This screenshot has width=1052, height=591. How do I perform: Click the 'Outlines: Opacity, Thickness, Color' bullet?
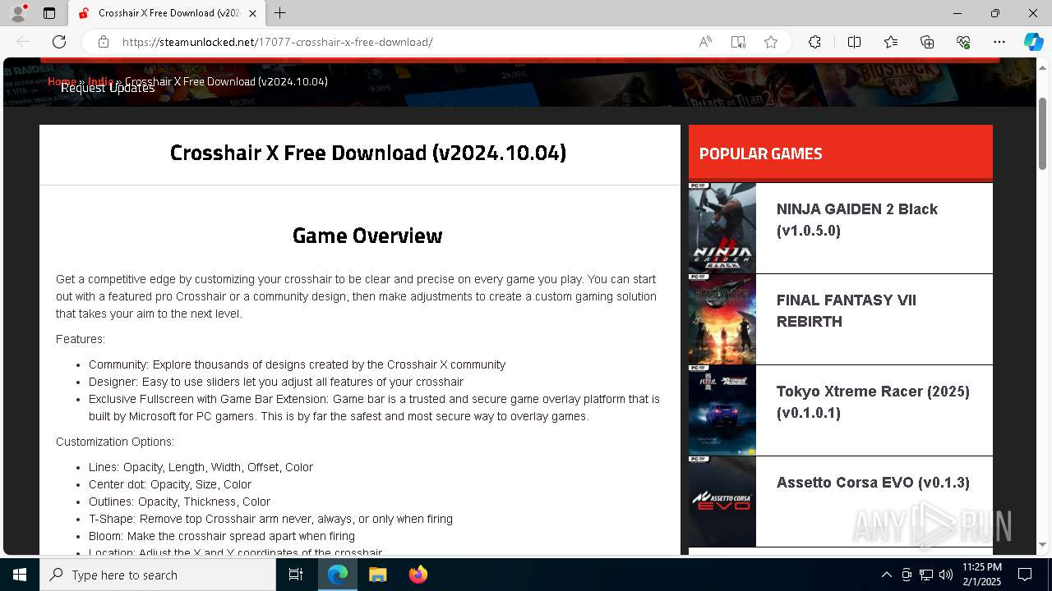(x=179, y=502)
